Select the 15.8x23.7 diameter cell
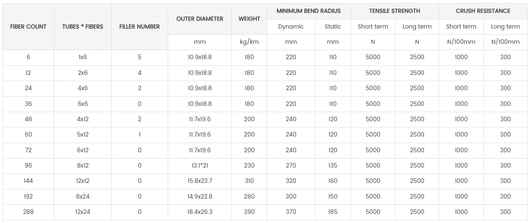The width and height of the screenshot is (531, 223). click(x=200, y=181)
